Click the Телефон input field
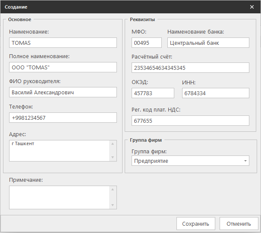Image resolution: width=261 pixels, height=233 pixels. coord(63,118)
